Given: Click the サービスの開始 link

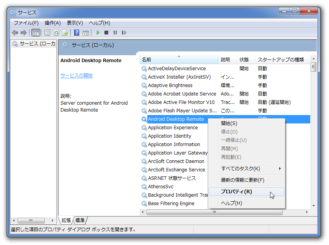Looking at the screenshot, I should coord(77,75).
